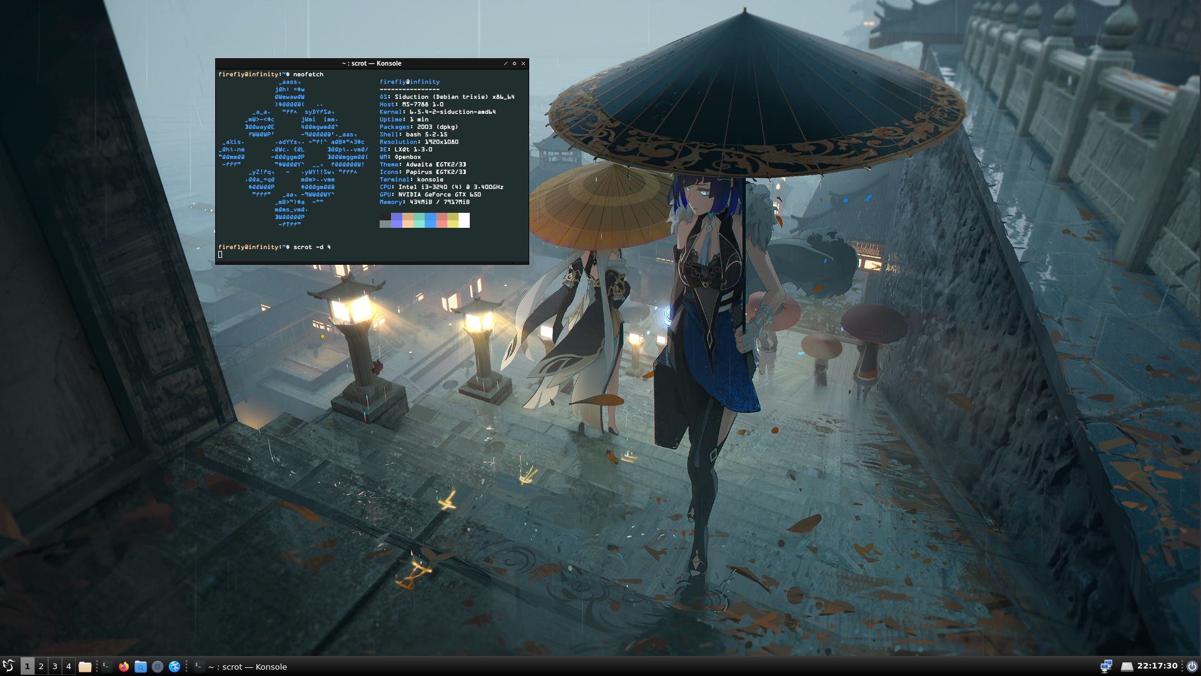Screen dimensions: 1201x676
Task: Click the 'Icons: Papirus' line
Action: 423,172
